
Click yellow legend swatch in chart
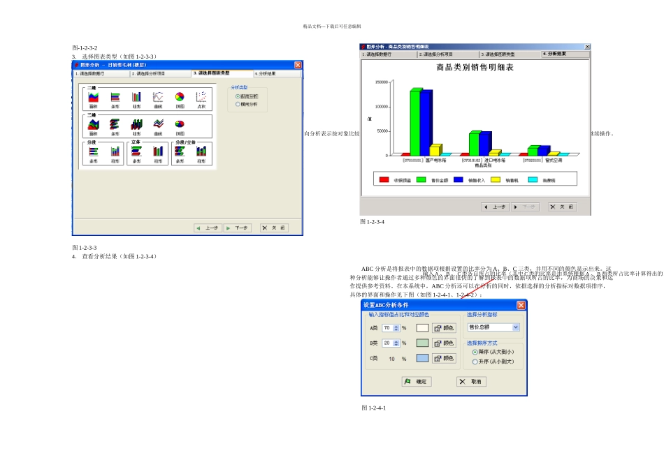click(x=496, y=180)
